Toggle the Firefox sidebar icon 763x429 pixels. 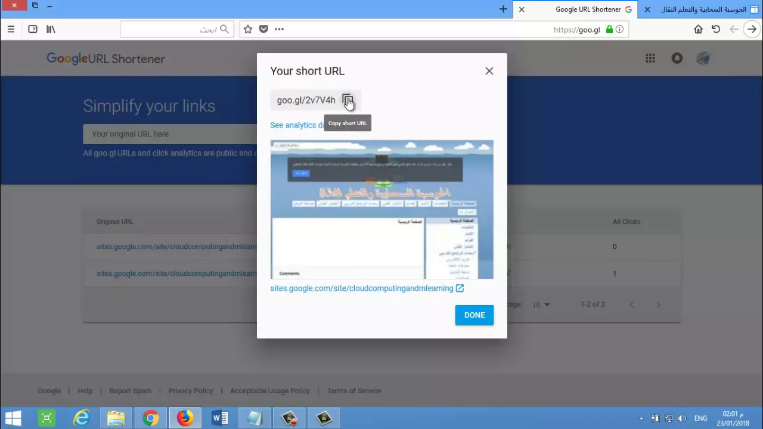click(33, 29)
